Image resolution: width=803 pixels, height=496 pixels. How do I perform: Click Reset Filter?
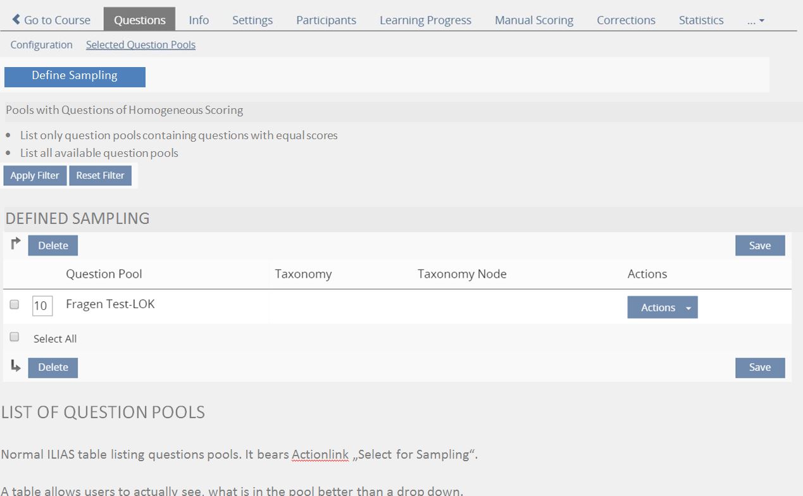click(x=100, y=175)
